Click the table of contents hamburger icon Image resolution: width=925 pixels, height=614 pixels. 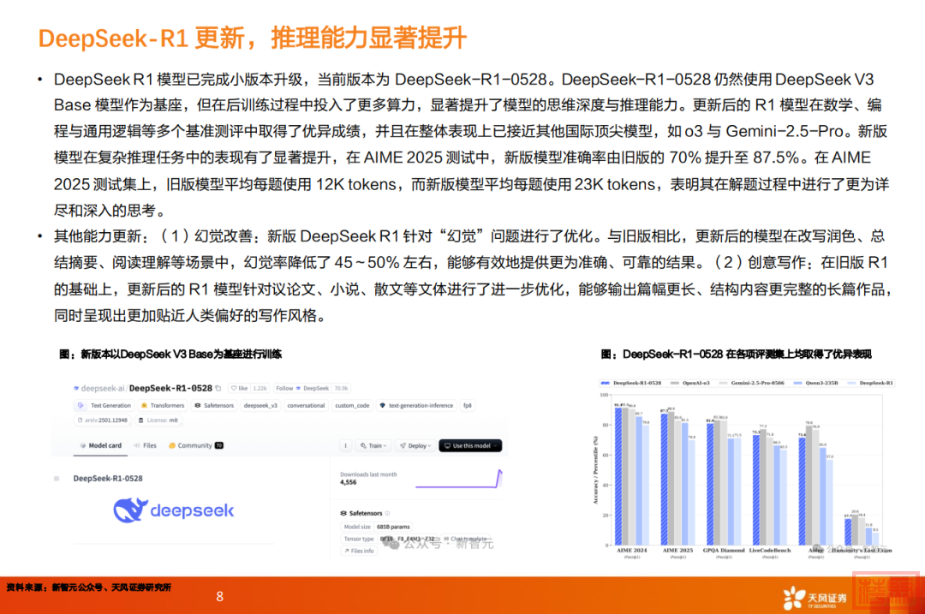pos(57,479)
